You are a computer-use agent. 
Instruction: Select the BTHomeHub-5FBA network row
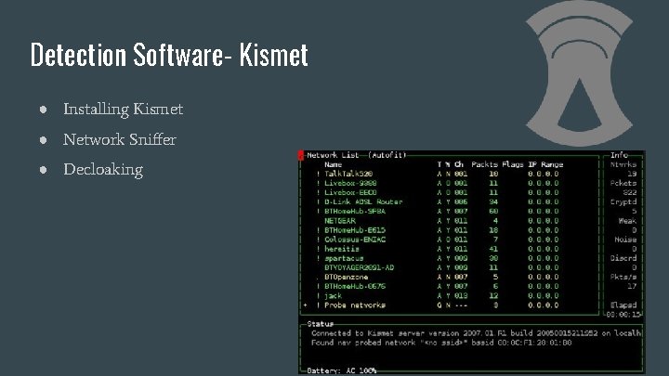tap(438, 212)
